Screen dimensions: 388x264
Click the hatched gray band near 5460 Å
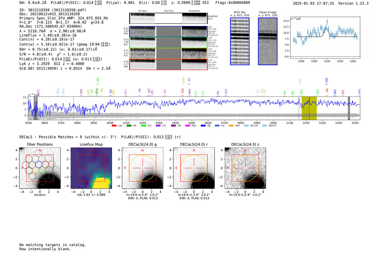tap(349, 108)
